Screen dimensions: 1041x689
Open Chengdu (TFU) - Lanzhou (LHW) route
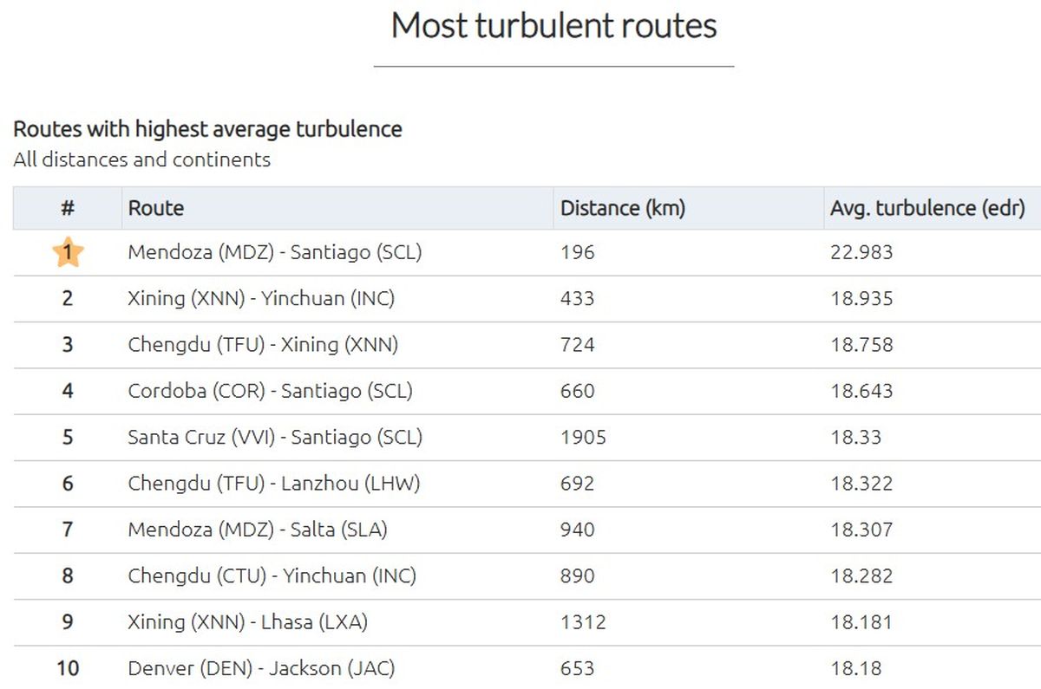tap(274, 483)
